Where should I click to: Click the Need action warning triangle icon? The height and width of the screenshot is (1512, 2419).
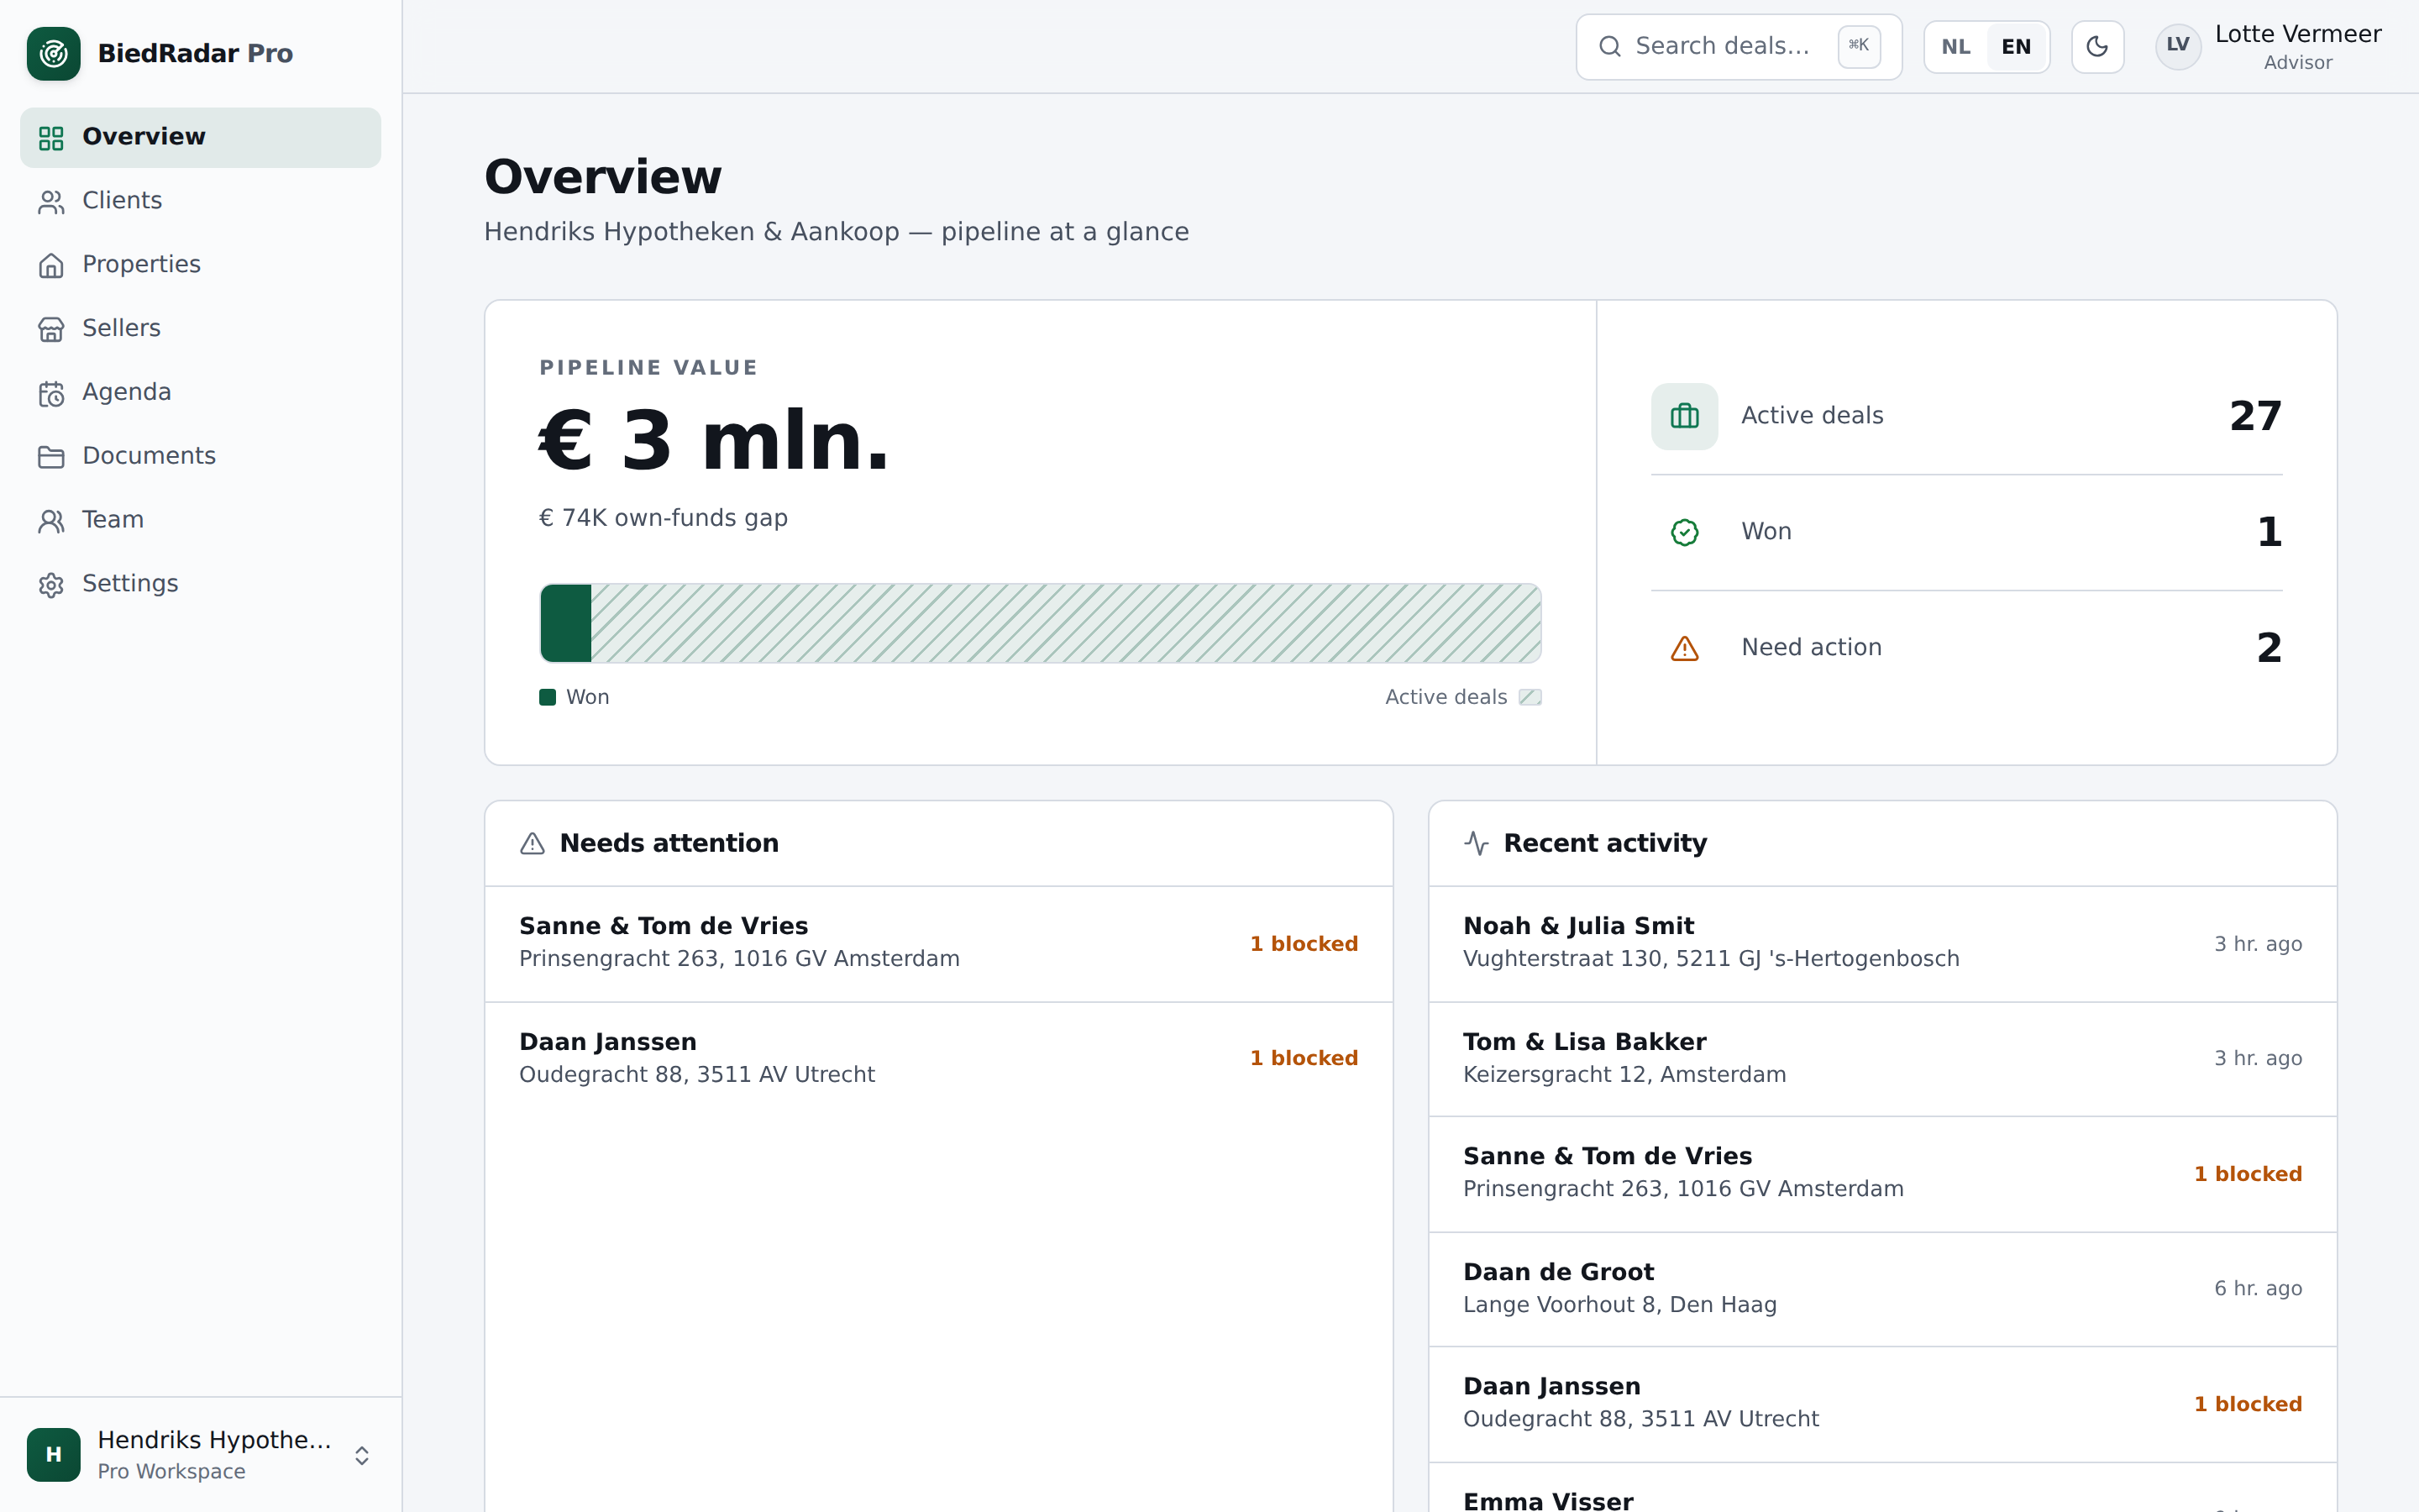click(x=1684, y=648)
